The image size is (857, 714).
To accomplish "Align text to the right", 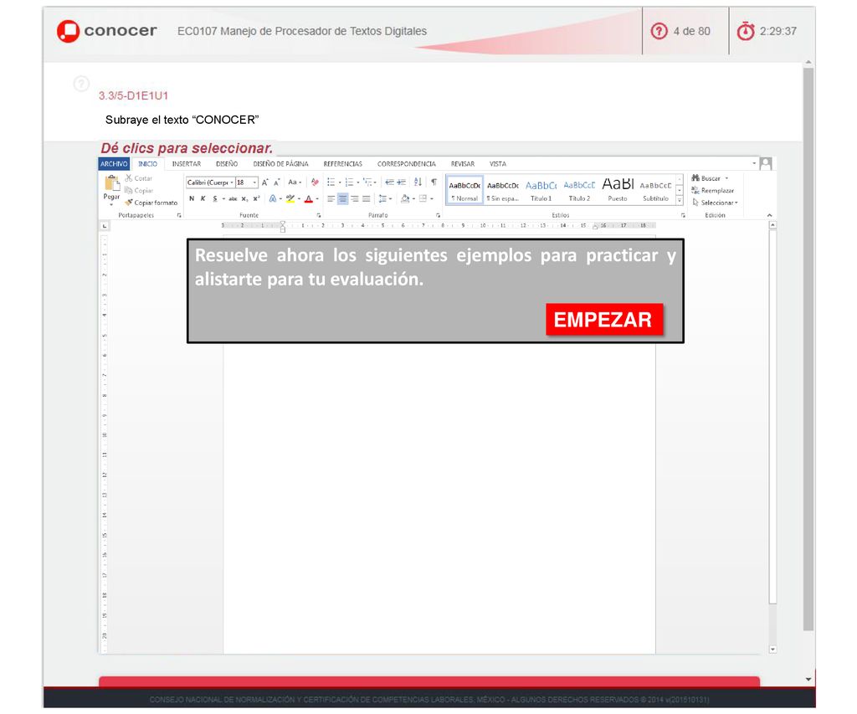I will (x=355, y=199).
